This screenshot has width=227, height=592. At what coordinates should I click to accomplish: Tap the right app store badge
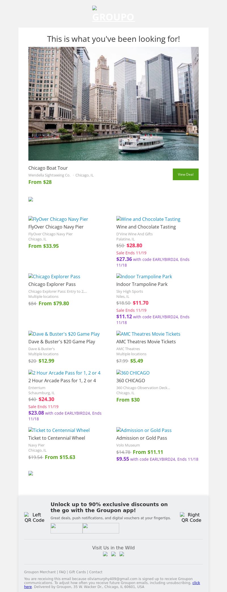[x=101, y=528]
